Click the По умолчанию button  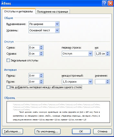pos(48,131)
